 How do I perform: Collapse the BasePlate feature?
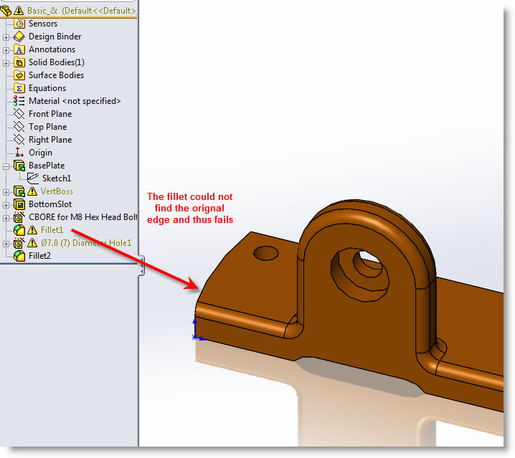(x=6, y=166)
